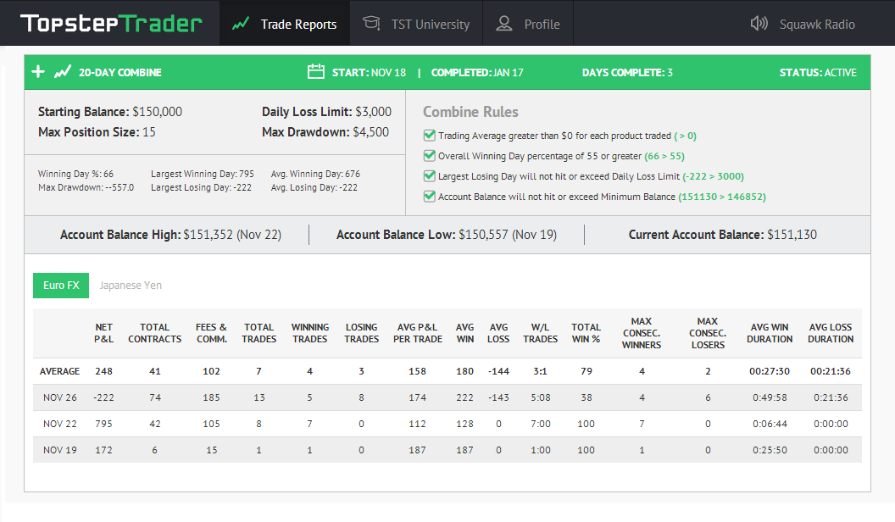Click the 00:27:30 average win duration

tap(770, 371)
